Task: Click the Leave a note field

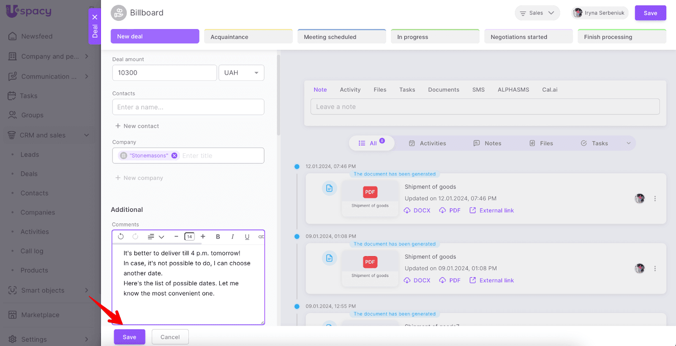Action: (485, 107)
